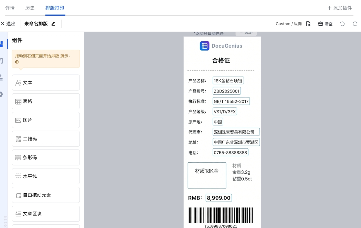
Task: Click 退出 to exit the layout editor
Action: click(8, 24)
